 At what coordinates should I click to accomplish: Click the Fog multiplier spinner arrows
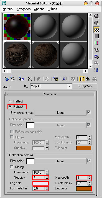pos(47,189)
